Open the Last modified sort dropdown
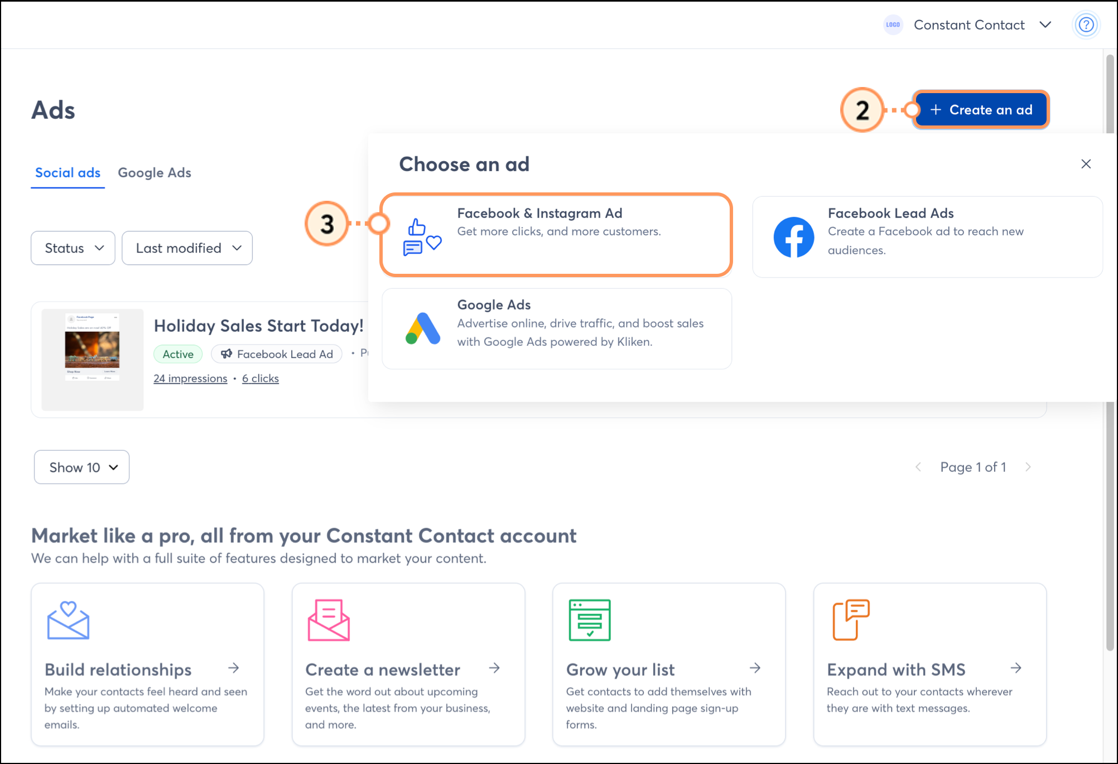 pos(187,248)
